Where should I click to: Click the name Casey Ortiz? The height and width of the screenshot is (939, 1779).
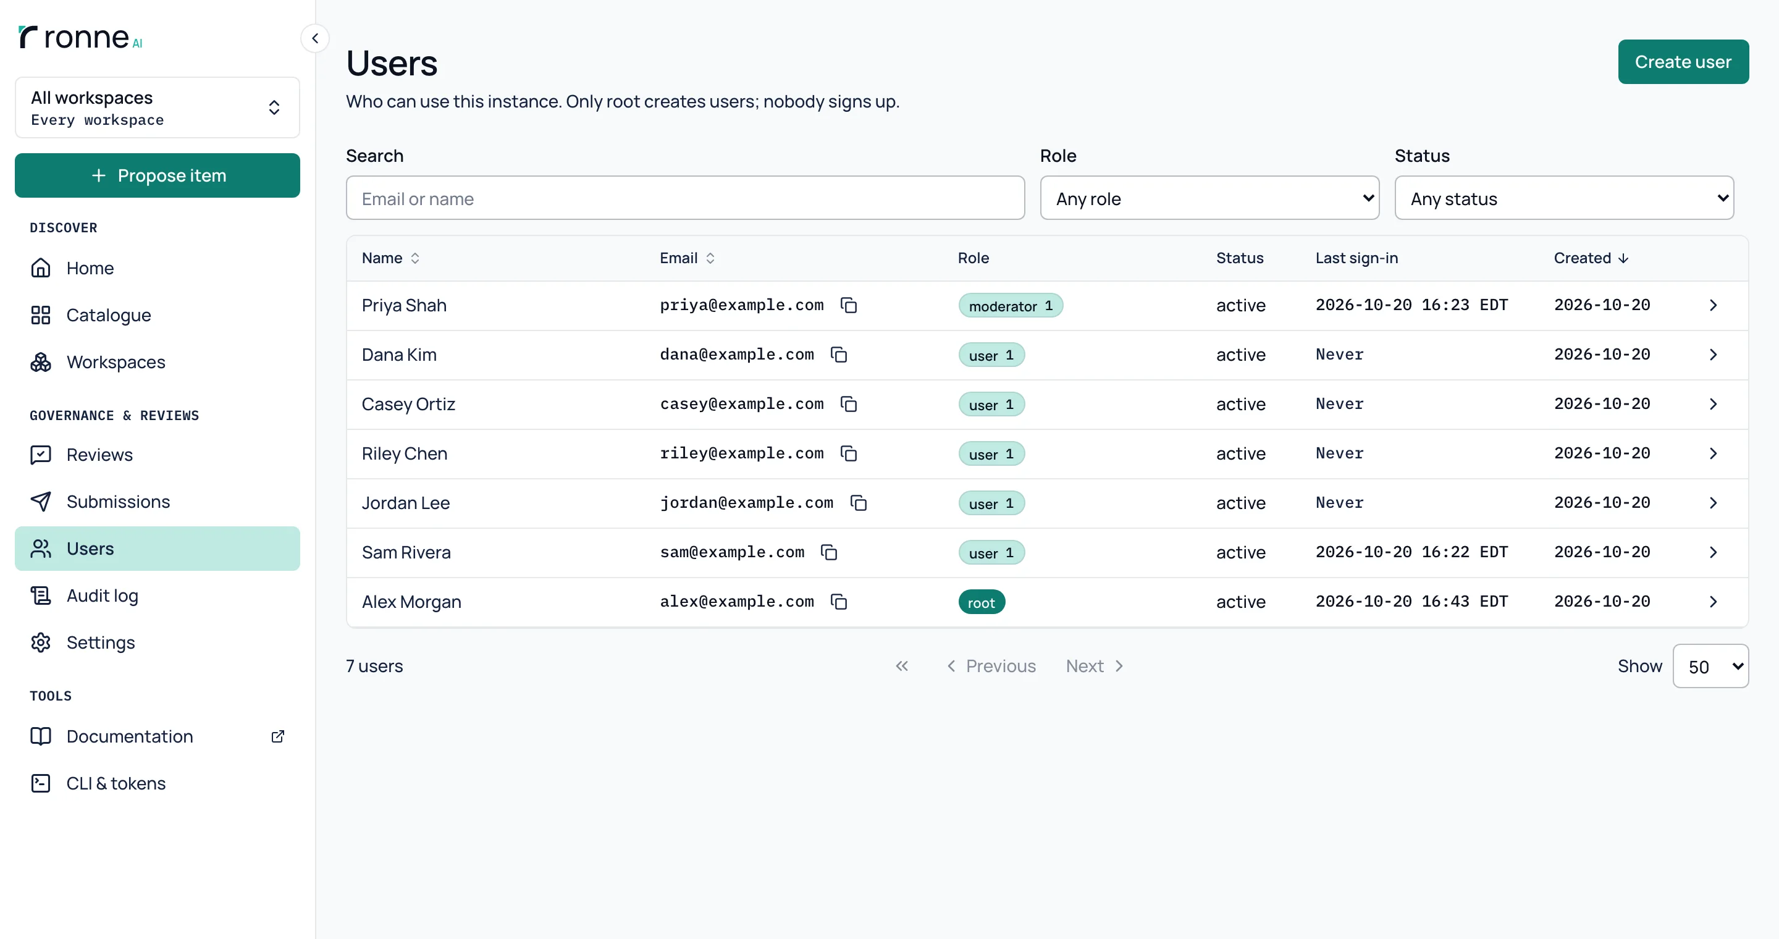408,404
